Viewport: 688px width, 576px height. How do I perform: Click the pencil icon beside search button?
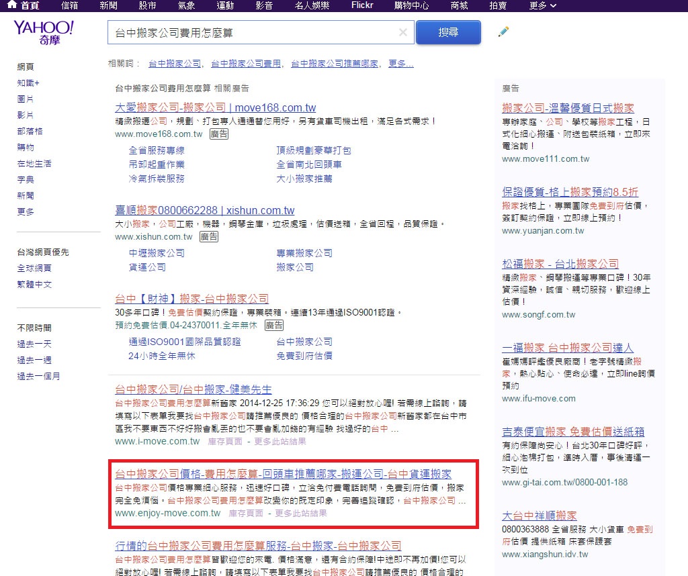[x=503, y=32]
